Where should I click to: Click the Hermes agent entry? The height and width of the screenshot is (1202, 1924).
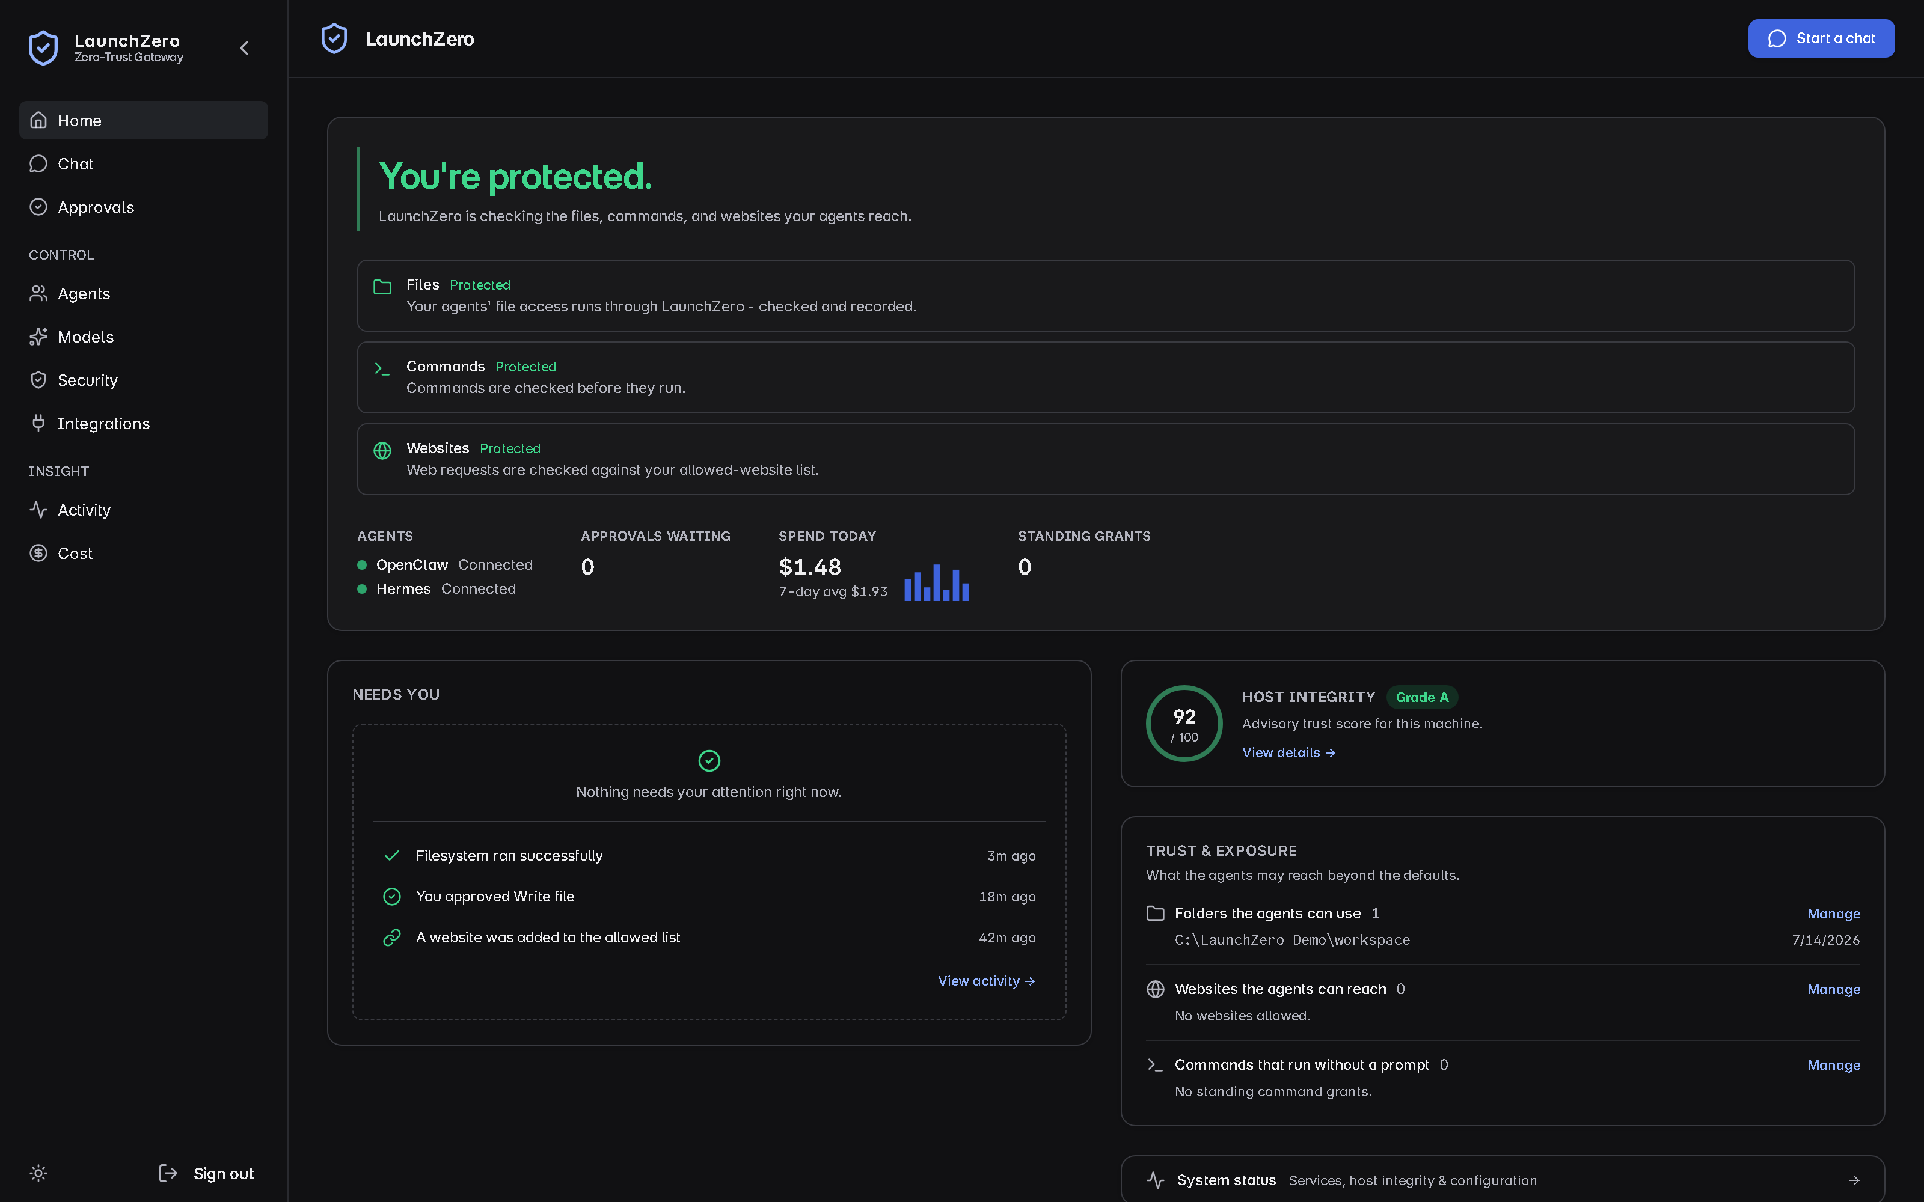(437, 588)
